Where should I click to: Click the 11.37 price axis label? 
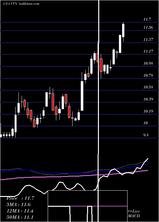(x=148, y=40)
